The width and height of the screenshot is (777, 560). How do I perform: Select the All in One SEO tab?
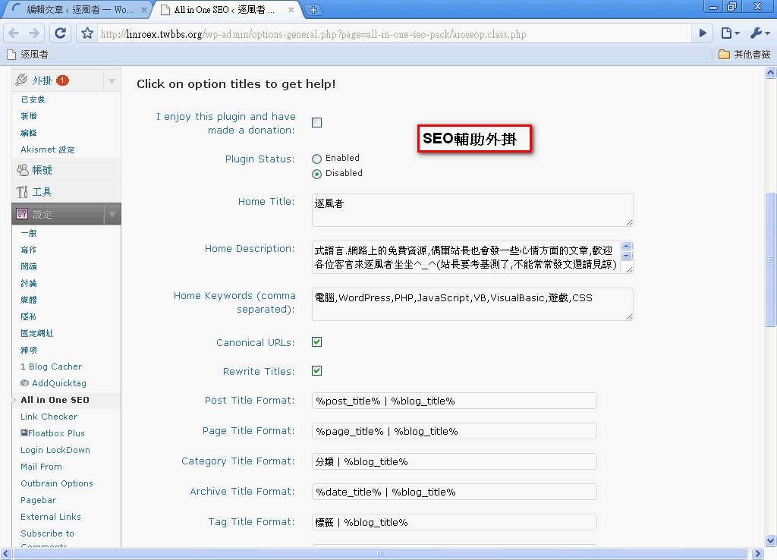[224, 9]
